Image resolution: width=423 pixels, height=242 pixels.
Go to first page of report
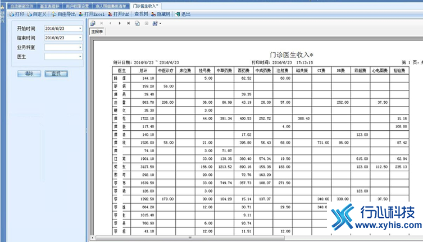point(102,23)
